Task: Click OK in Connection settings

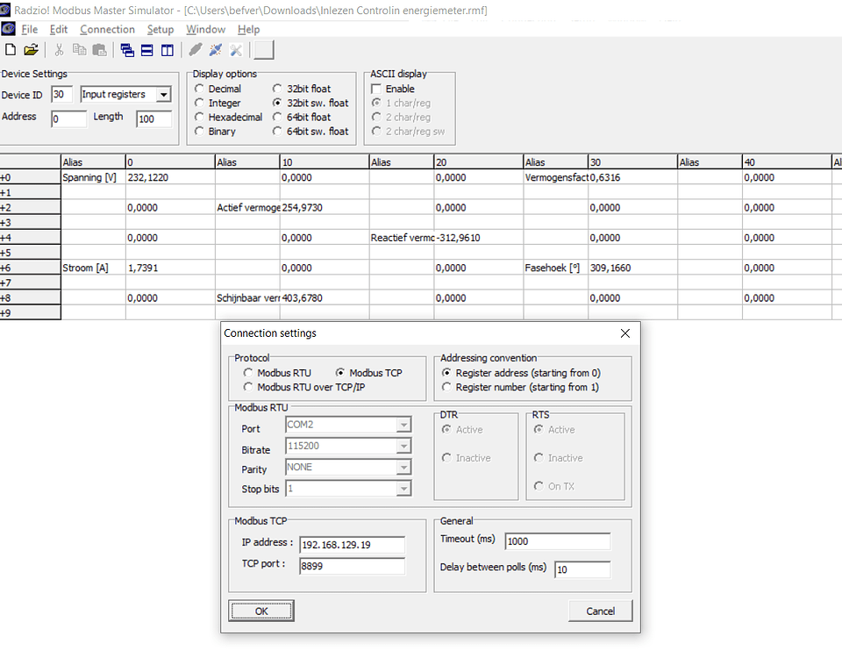Action: tap(261, 611)
